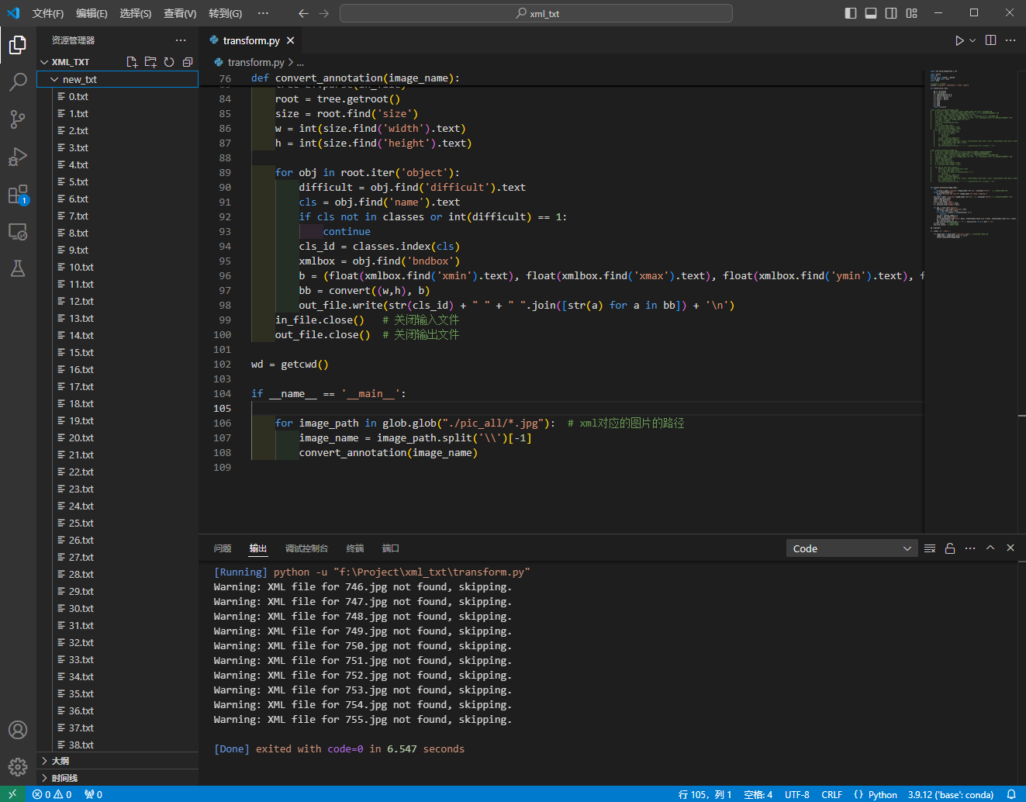
Task: Open the Code output channel dropdown
Action: tap(852, 548)
